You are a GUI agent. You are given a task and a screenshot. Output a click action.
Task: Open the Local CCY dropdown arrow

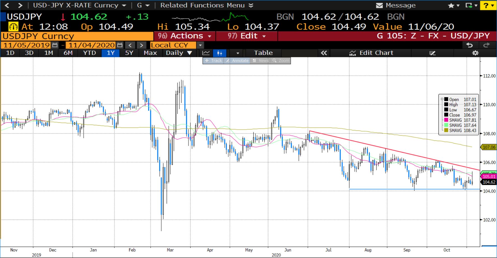click(200, 45)
